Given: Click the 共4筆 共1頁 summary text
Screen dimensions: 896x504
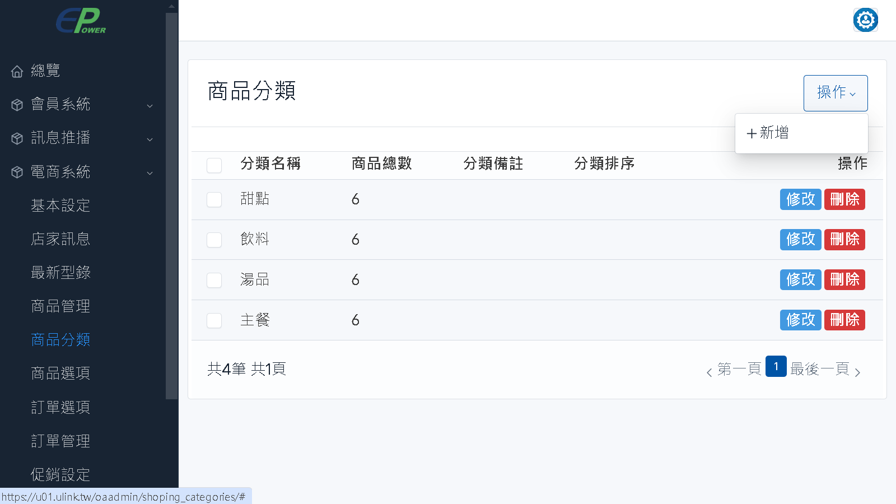Looking at the screenshot, I should [x=247, y=369].
